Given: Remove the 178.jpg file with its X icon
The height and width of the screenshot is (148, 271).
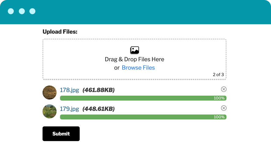Looking at the screenshot, I should (224, 89).
